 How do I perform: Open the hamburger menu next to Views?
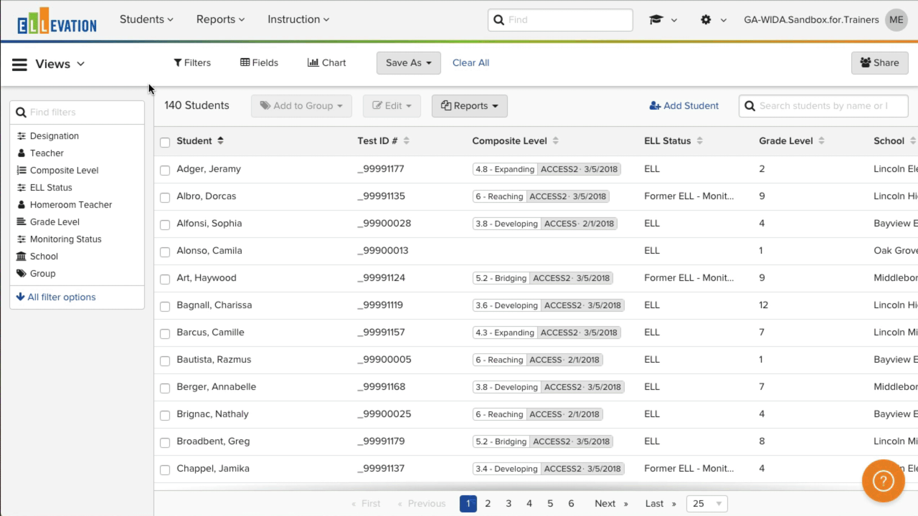pos(20,64)
